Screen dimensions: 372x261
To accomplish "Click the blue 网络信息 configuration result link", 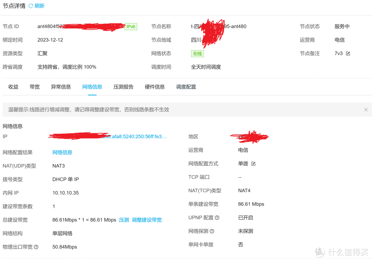I will pyautogui.click(x=62, y=152).
